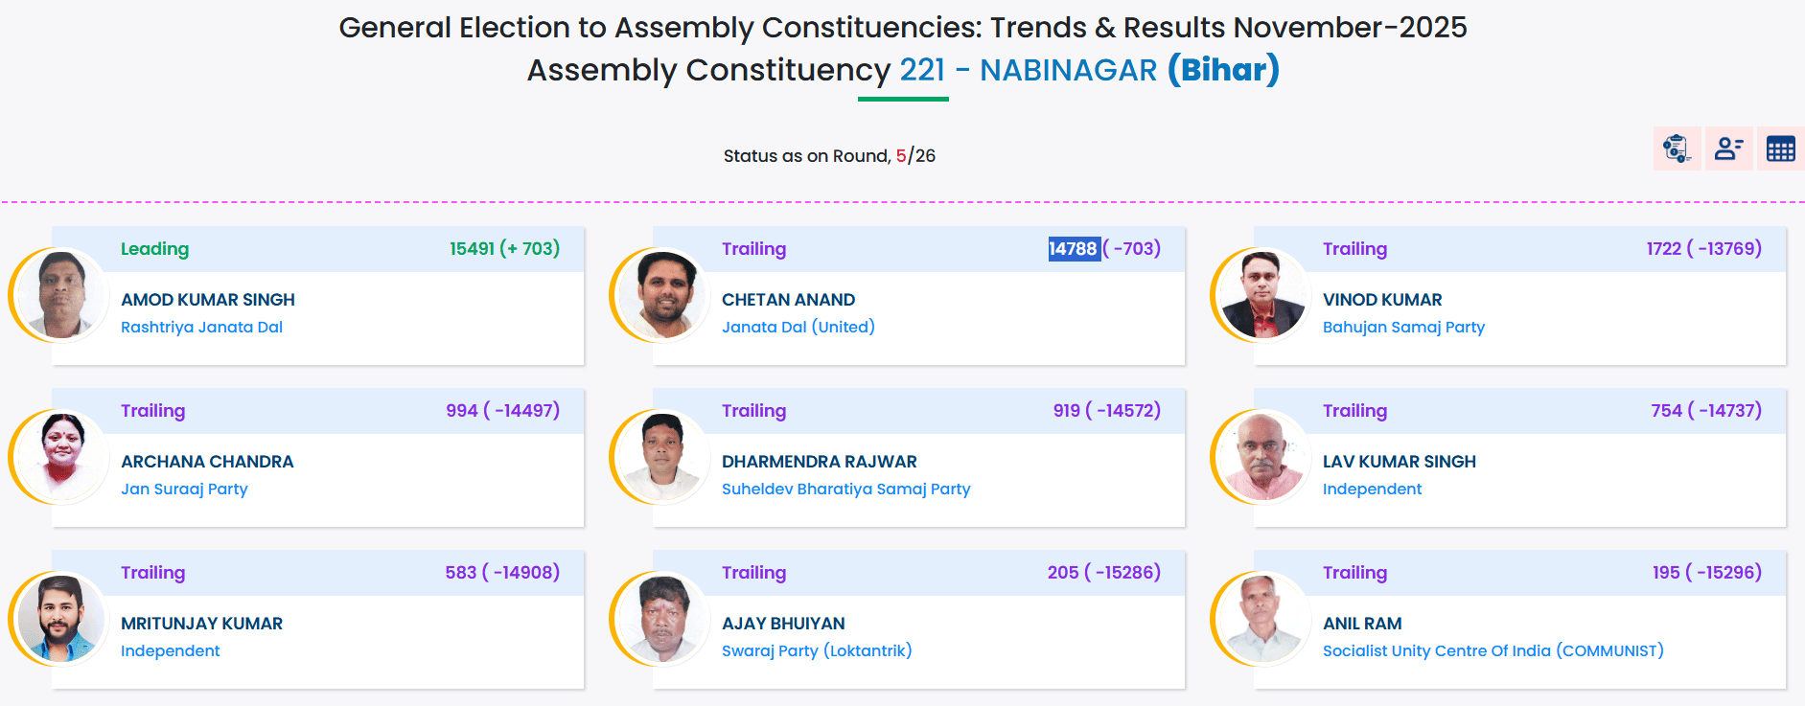Click Anil Ram's candidate photo
This screenshot has width=1805, height=706.
pyautogui.click(x=1263, y=618)
